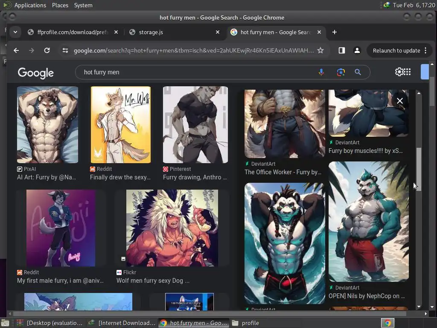Search by image with Google Lens icon
Image resolution: width=437 pixels, height=328 pixels.
click(x=341, y=72)
